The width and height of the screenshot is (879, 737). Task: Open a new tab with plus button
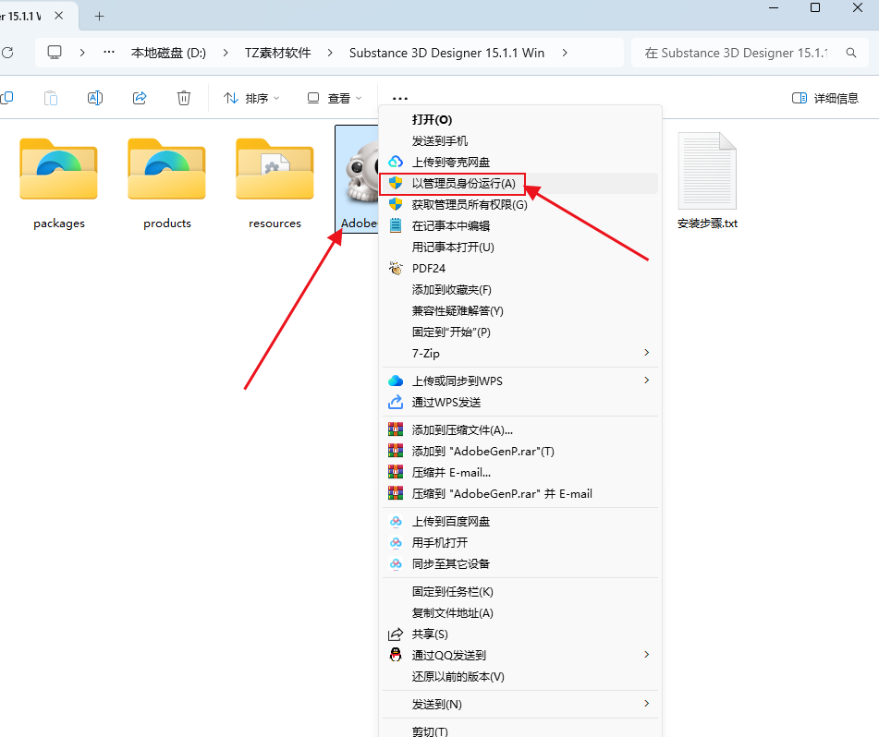99,17
